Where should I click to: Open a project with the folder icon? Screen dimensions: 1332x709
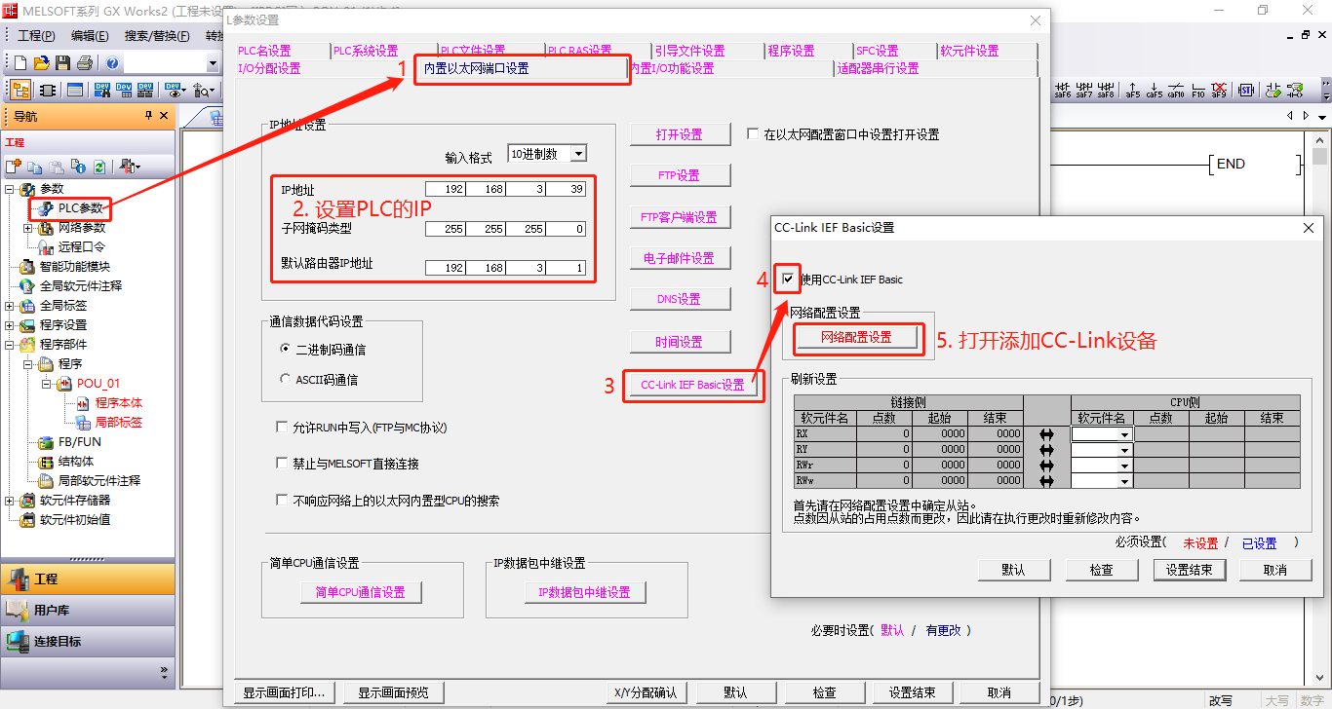(42, 63)
